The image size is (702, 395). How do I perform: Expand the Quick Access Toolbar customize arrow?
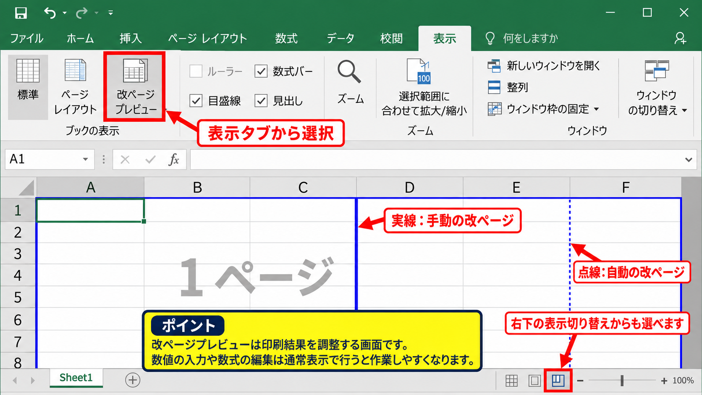[110, 13]
